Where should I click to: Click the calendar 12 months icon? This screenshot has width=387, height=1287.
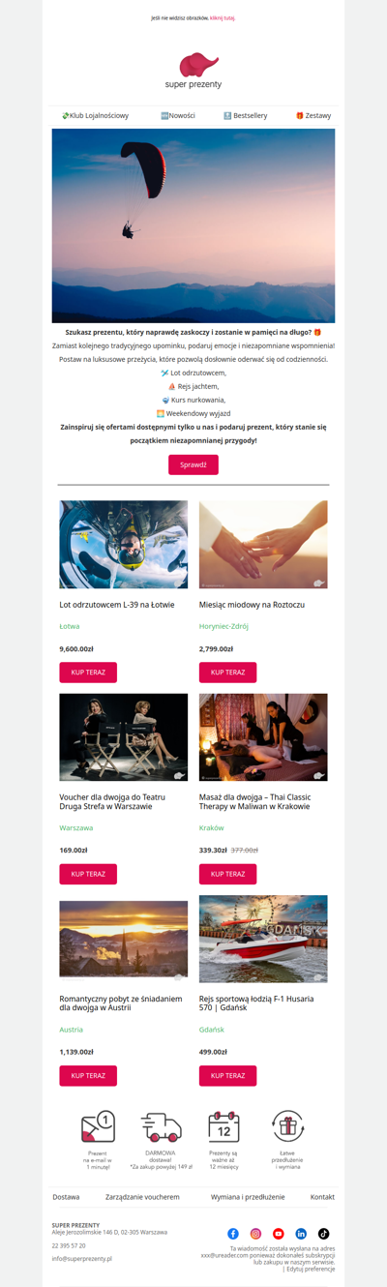(223, 1126)
